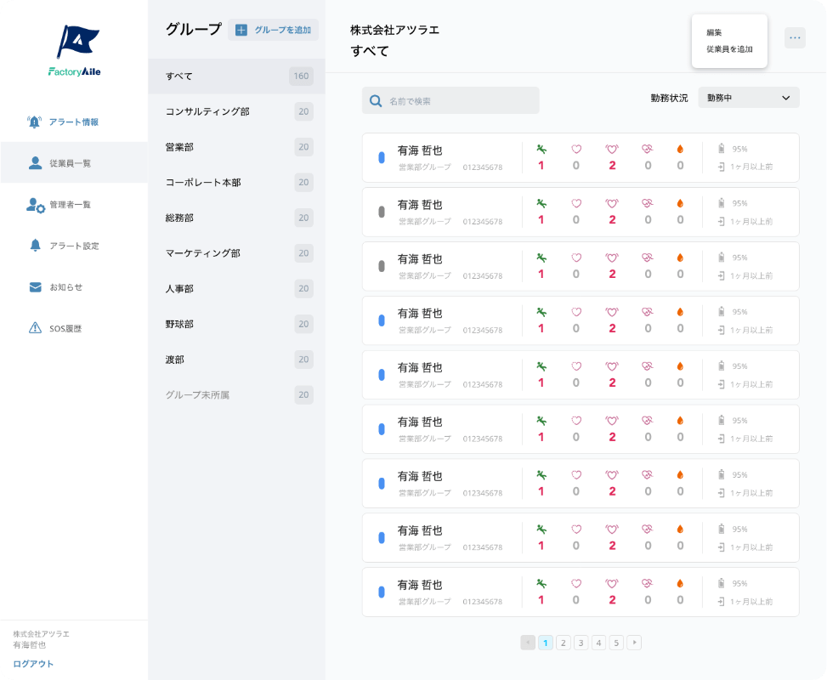Click the plus icon on グループを追加

[x=241, y=30]
